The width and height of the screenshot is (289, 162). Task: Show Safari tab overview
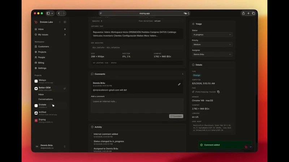[x=254, y=13]
